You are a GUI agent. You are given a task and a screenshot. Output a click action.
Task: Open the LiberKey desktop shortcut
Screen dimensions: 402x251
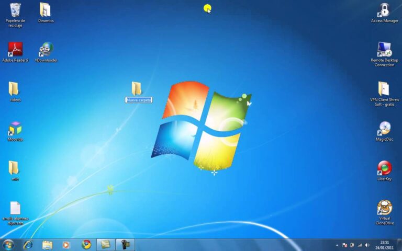tap(384, 168)
